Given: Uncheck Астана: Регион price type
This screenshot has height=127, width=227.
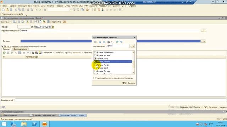Looking at the screenshot, I should (x=95, y=62).
